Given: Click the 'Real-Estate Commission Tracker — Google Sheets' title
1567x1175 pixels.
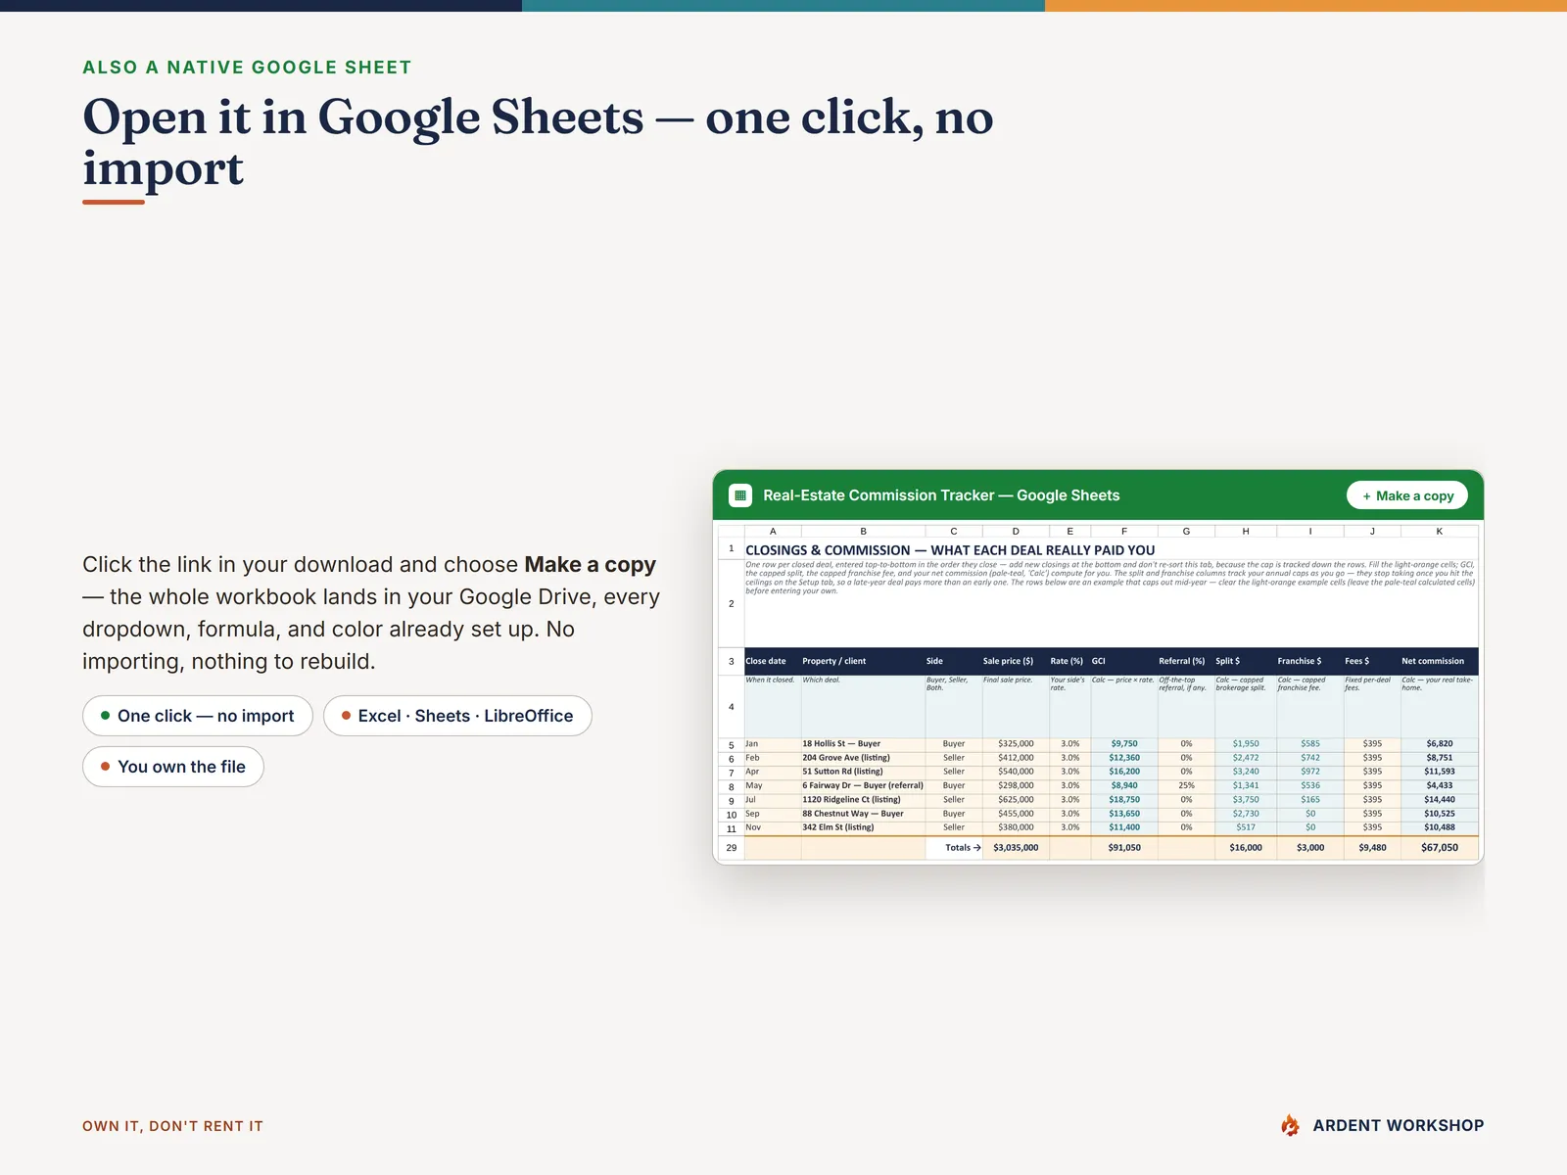Looking at the screenshot, I should (941, 495).
